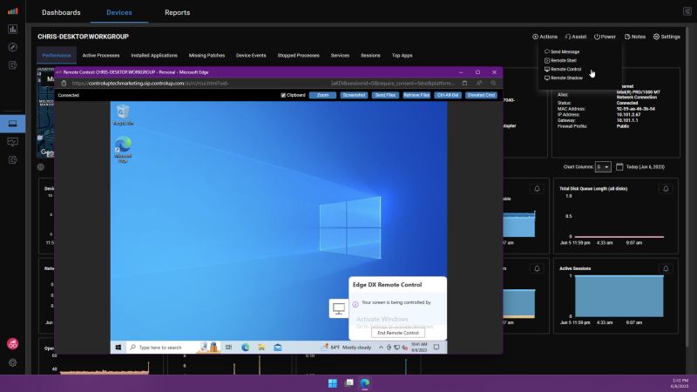
Task: Click the Screenshot button in remote toolbar
Action: pos(354,95)
